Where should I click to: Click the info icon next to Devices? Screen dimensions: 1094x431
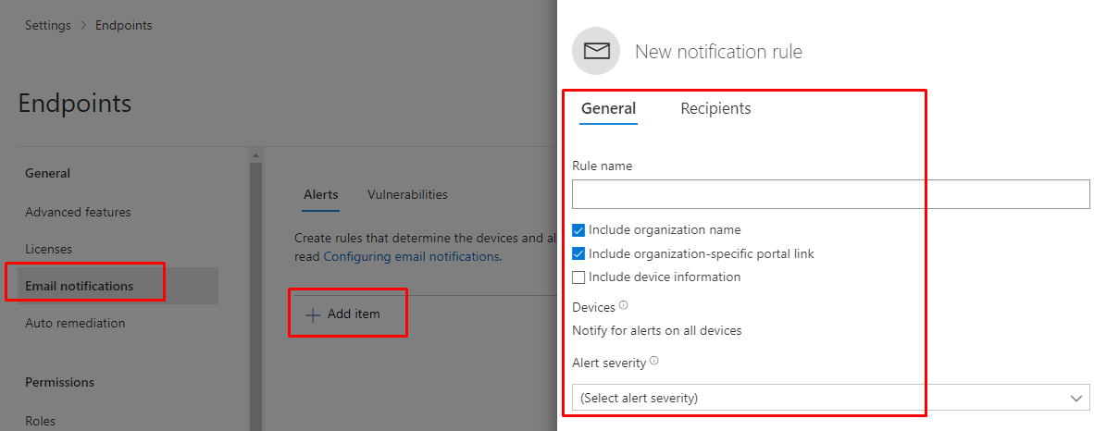[x=623, y=305]
